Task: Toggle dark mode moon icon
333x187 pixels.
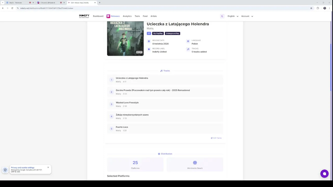Action: 222,16
